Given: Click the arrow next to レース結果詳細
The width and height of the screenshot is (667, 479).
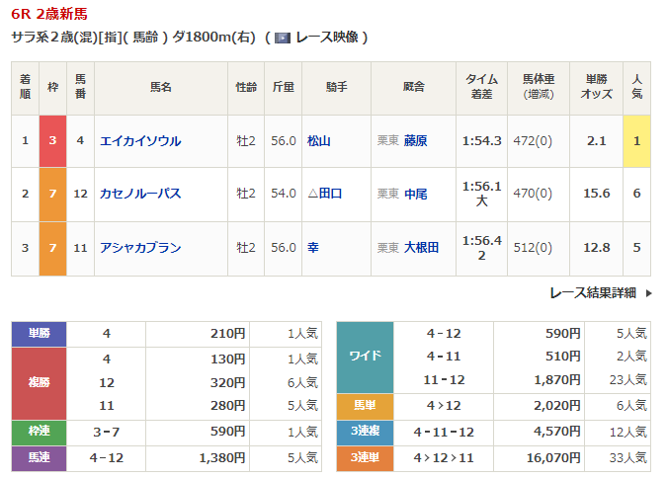Looking at the screenshot, I should (648, 293).
